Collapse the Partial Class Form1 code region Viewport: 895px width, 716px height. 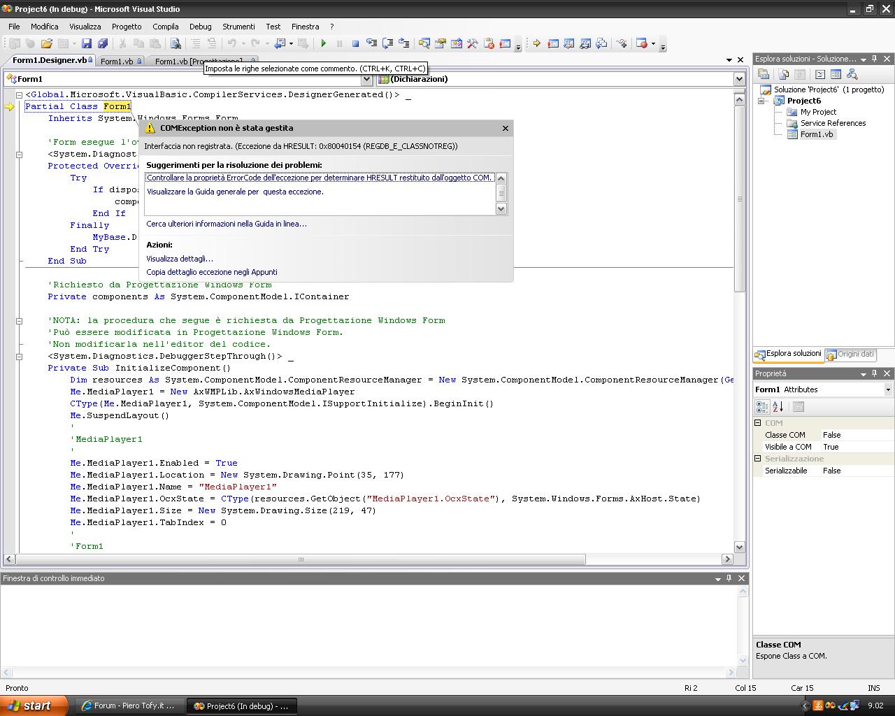[20, 95]
